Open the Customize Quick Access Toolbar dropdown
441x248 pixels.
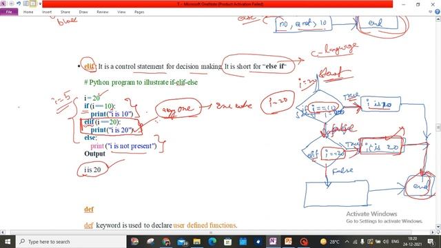click(x=40, y=4)
